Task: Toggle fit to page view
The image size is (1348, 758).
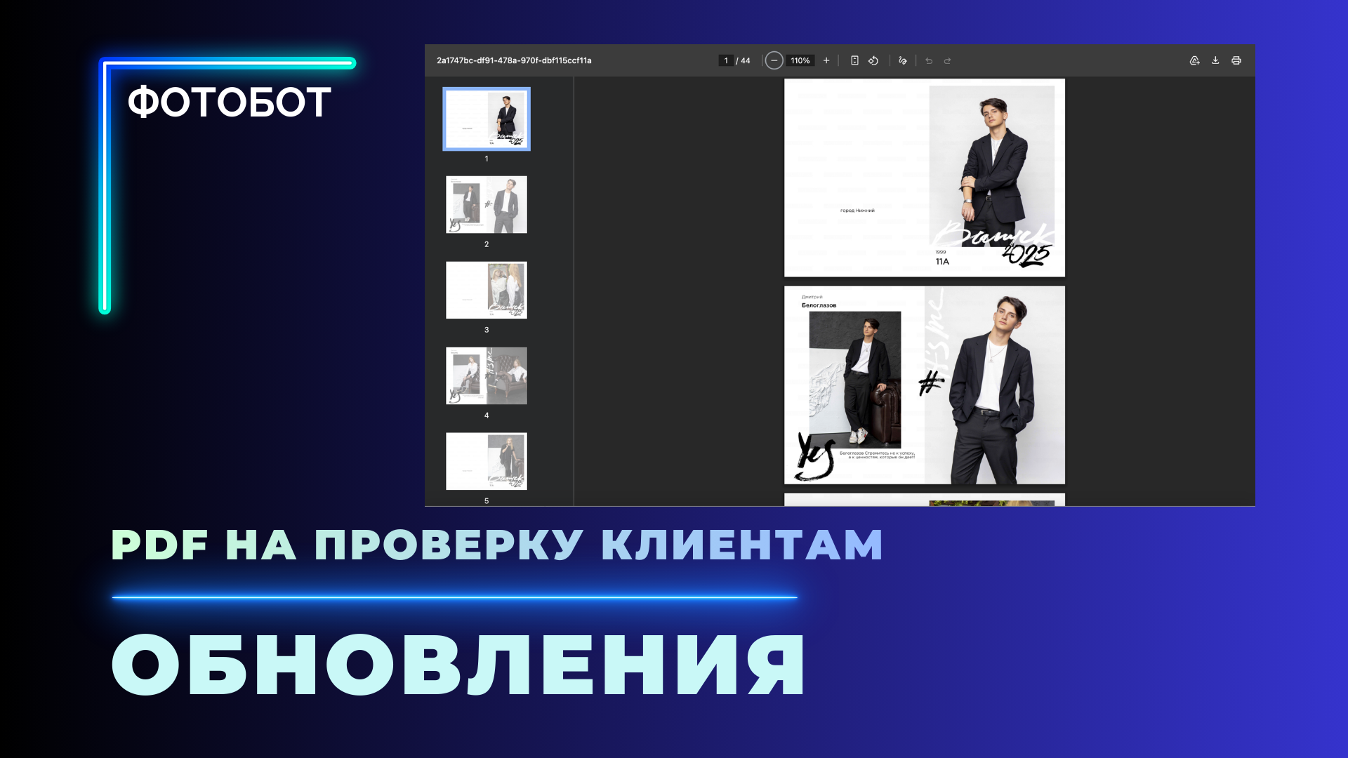Action: 854,60
